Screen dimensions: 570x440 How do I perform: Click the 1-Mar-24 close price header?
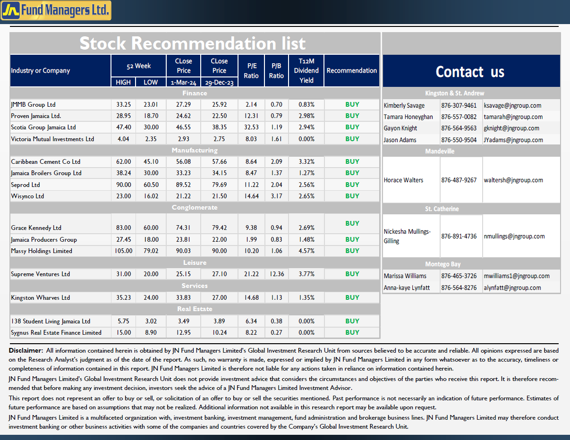pyautogui.click(x=184, y=83)
